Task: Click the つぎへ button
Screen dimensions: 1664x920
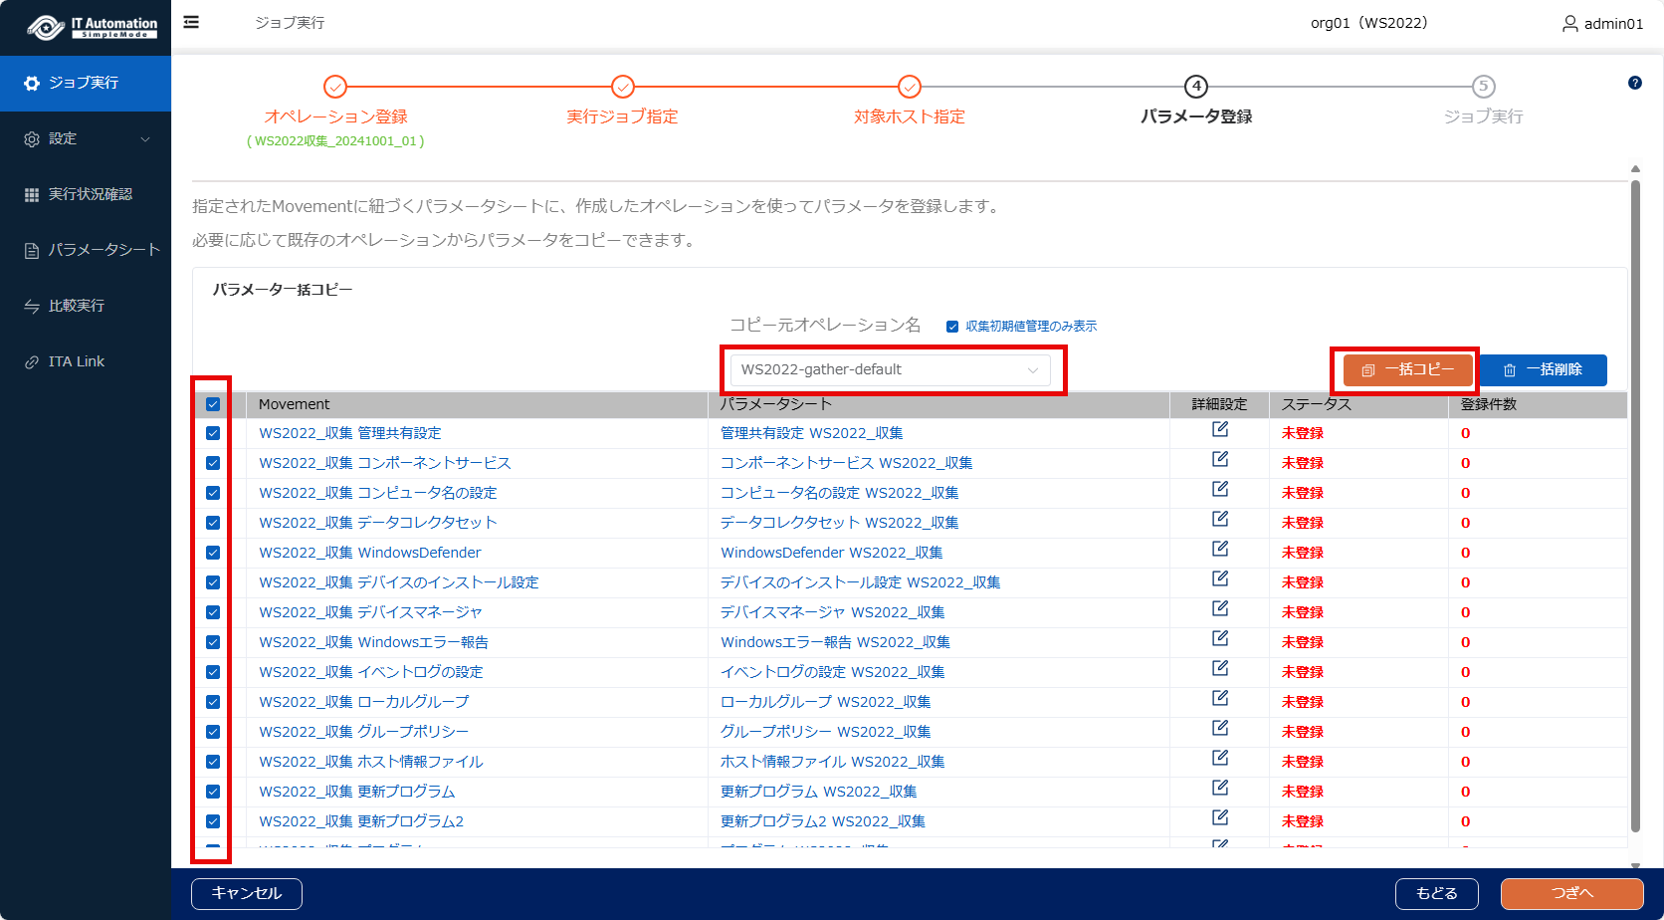Action: 1571,893
